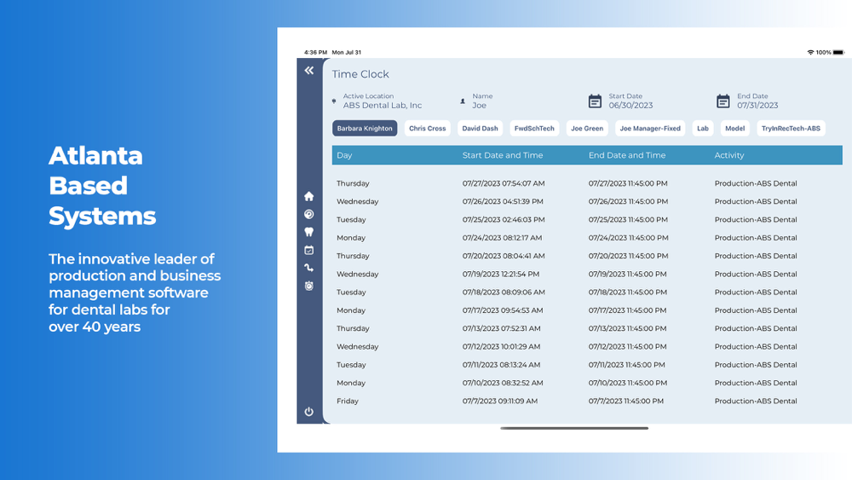Viewport: 852px width, 480px height.
Task: Click the Friday day cell
Action: coord(348,402)
